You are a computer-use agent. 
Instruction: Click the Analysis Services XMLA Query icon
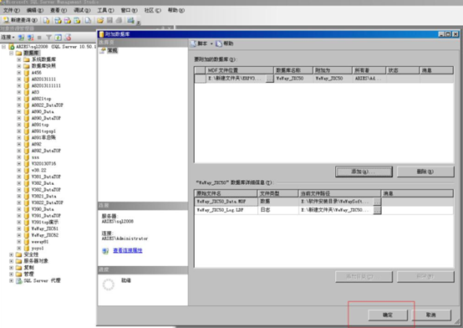tap(77, 20)
